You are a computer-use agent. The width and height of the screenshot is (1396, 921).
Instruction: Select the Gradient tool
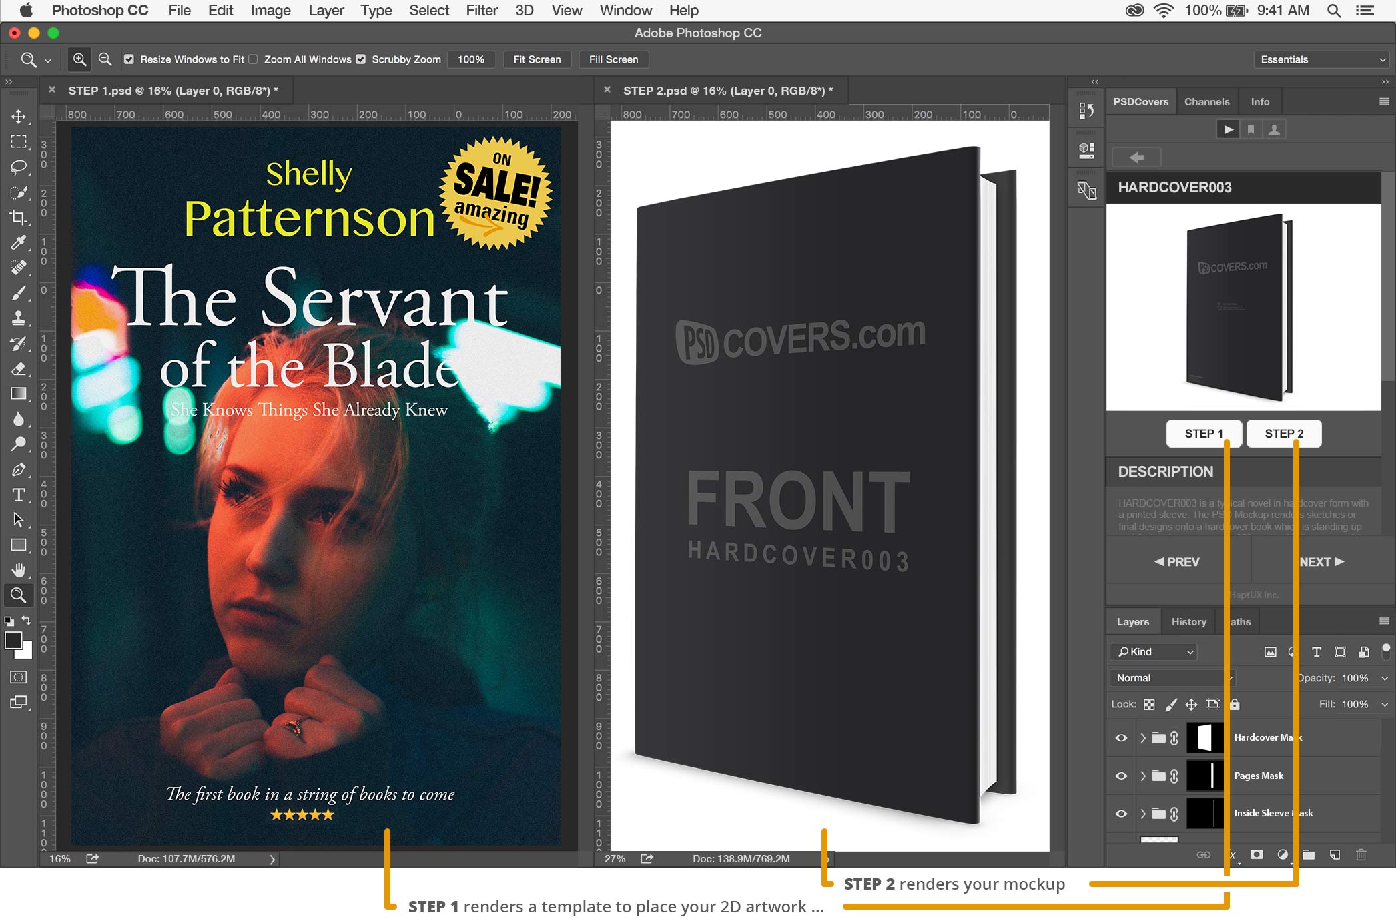18,394
